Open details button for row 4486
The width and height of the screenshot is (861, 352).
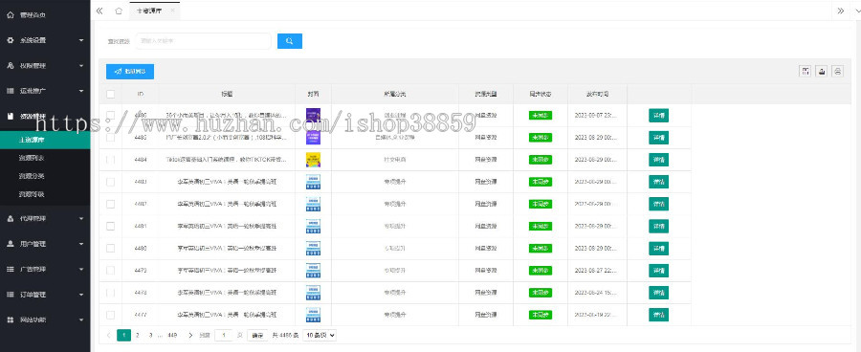(x=658, y=116)
